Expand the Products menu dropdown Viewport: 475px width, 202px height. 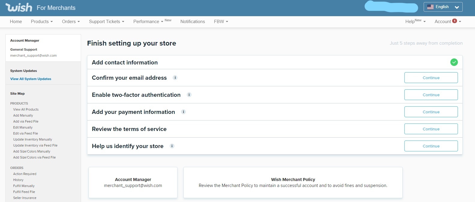(42, 22)
